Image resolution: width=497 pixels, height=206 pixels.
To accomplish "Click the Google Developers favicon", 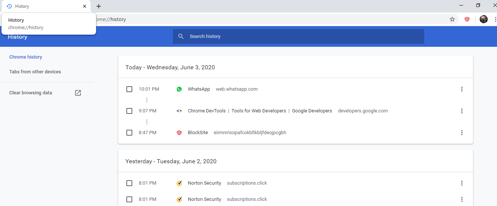I will point(179,111).
